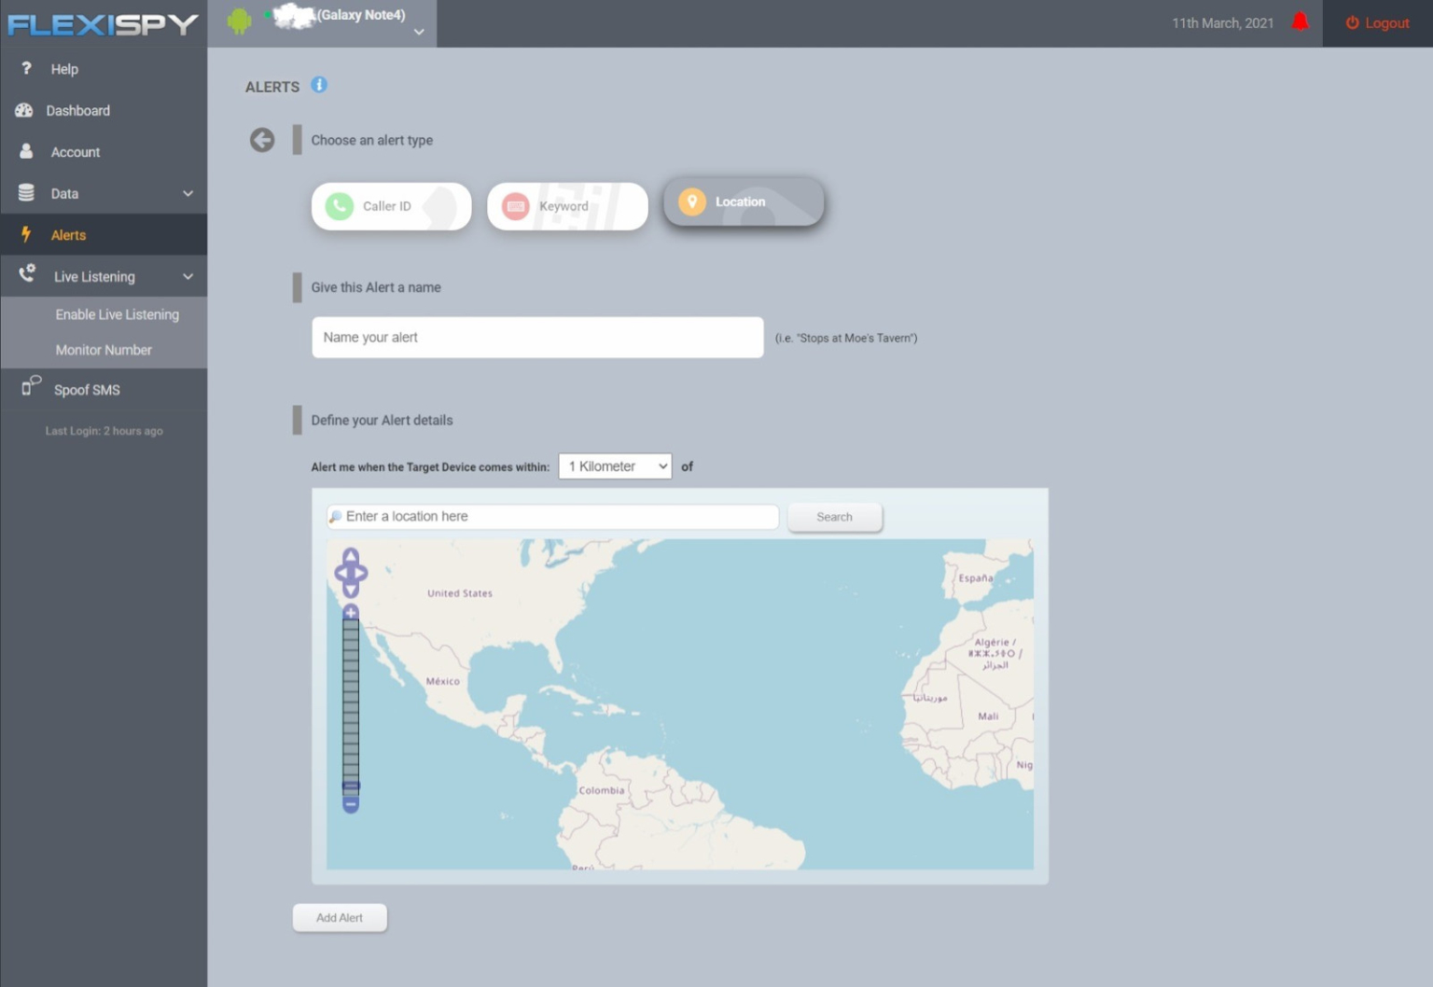Image resolution: width=1433 pixels, height=987 pixels.
Task: Click the Add Alert button
Action: [340, 917]
